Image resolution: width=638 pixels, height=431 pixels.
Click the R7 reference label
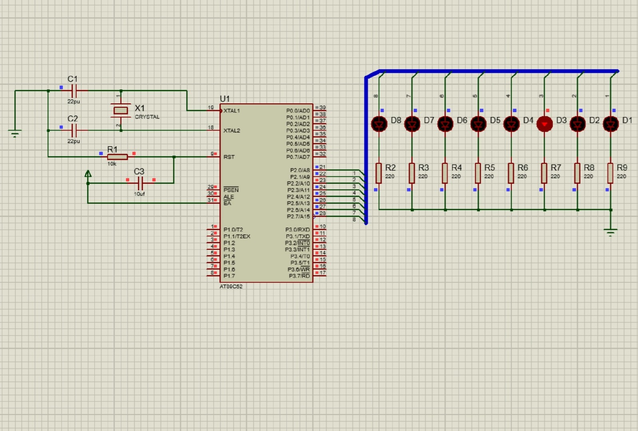pyautogui.click(x=556, y=168)
